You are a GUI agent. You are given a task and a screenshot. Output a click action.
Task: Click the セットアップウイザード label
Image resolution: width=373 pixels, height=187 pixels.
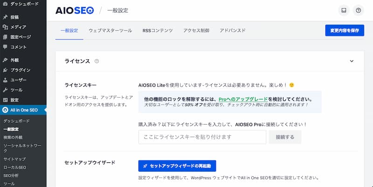90,162
